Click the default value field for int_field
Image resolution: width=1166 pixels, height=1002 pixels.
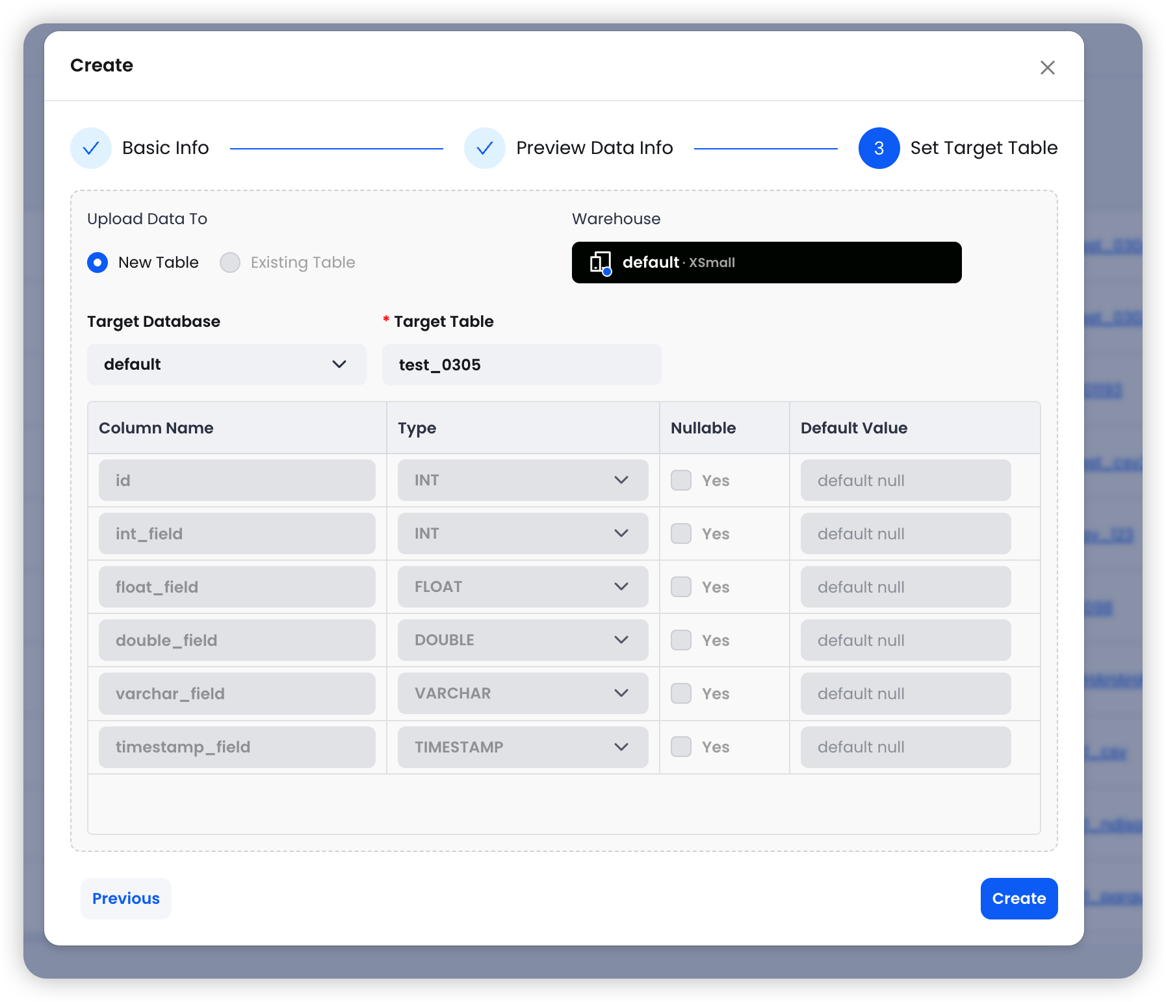click(905, 533)
